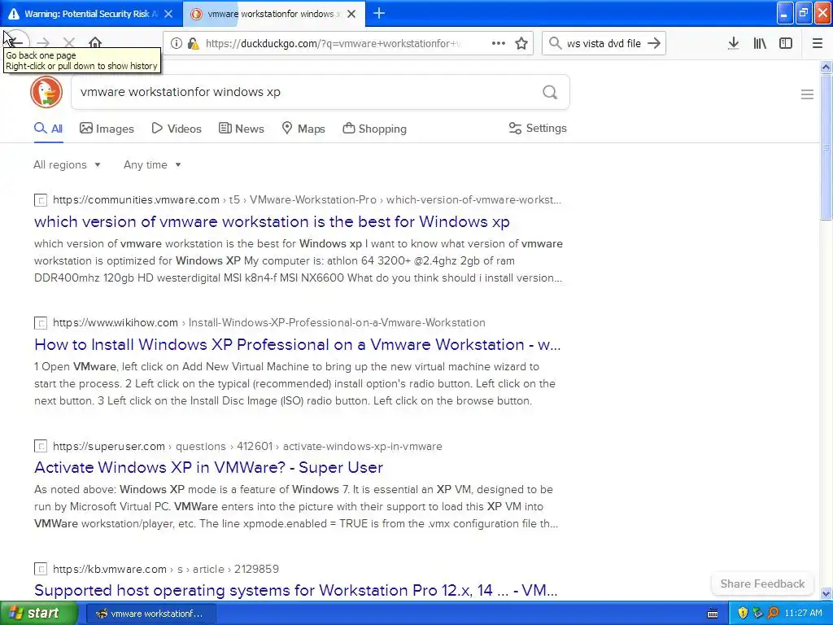Click favicon of communities.vmware.com result
The width and height of the screenshot is (833, 625).
(41, 200)
